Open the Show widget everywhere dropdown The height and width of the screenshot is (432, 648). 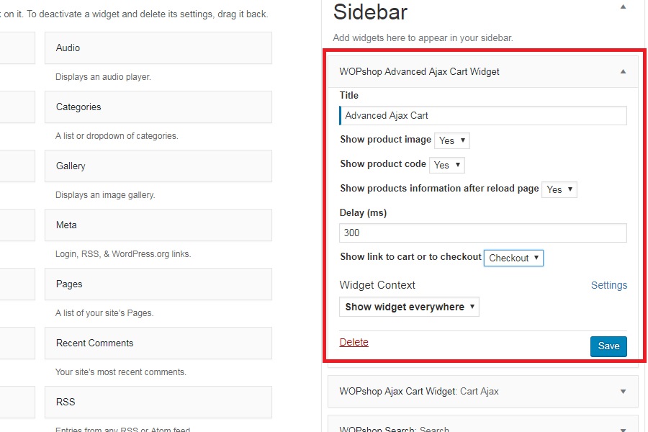point(409,307)
